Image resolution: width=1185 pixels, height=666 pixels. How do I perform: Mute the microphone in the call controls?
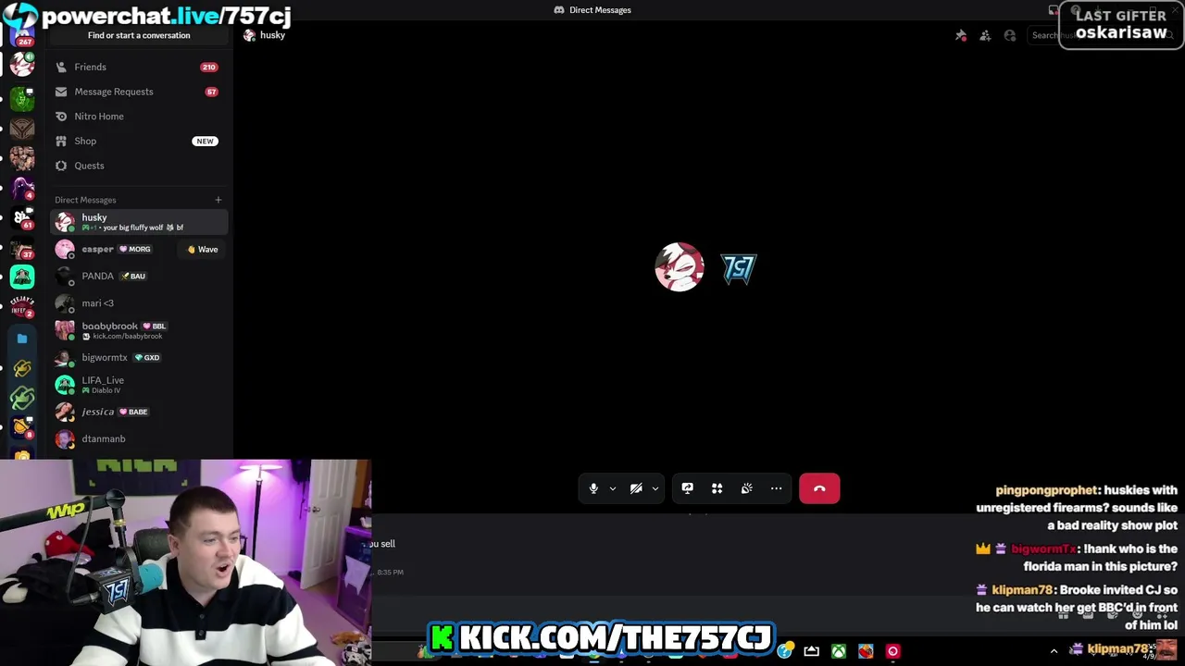593,488
